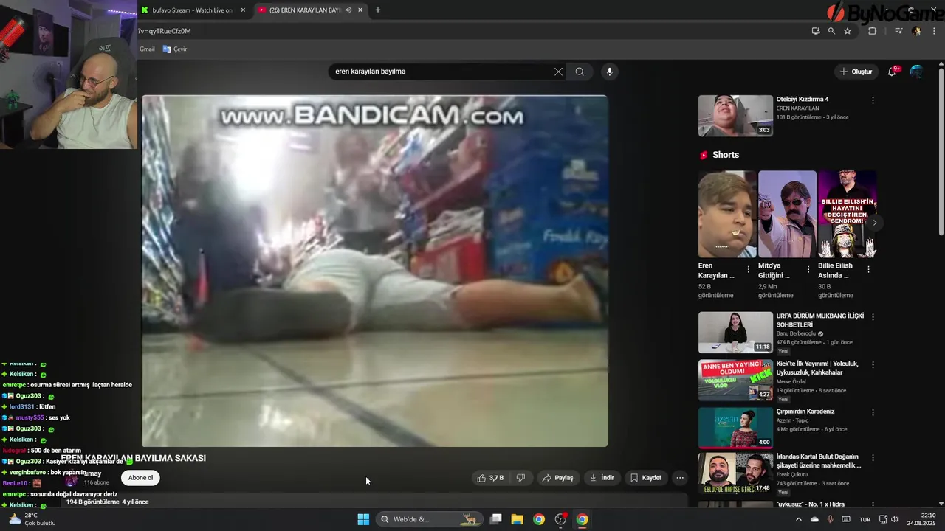Viewport: 945px width, 531px height.
Task: Close the EREN KARAYILAN YouTube tab
Action: pyautogui.click(x=360, y=10)
